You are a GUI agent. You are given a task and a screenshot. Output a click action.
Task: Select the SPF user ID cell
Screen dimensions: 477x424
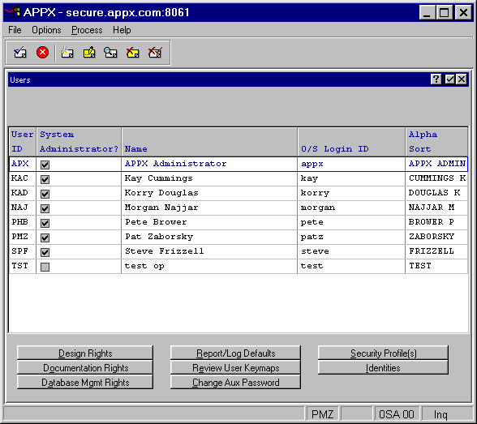[23, 251]
